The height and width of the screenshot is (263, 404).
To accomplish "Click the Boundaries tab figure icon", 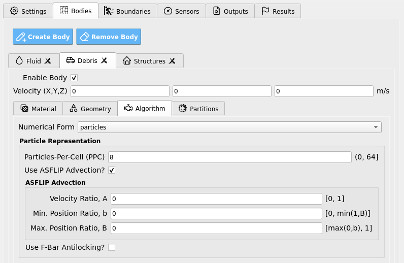I will point(109,11).
